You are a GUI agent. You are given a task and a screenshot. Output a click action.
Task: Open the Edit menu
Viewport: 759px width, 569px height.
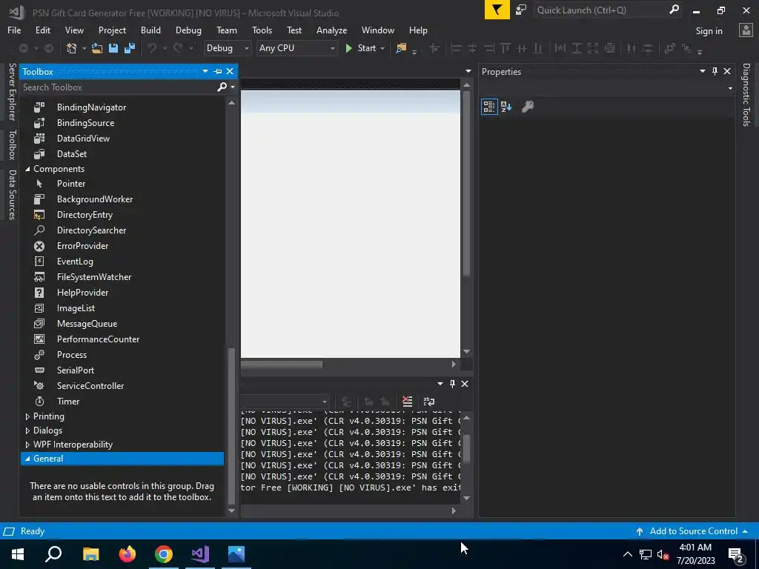42,30
